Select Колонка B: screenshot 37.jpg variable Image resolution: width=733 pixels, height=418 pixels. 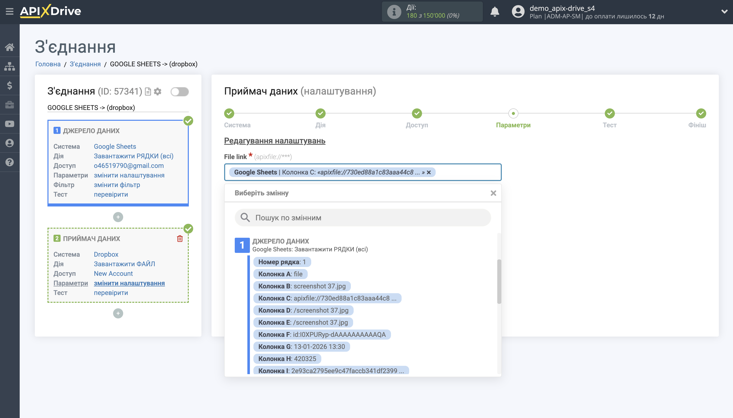[301, 286]
